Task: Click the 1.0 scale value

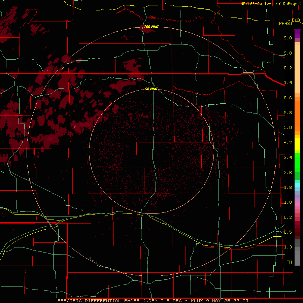Action: tap(288, 202)
